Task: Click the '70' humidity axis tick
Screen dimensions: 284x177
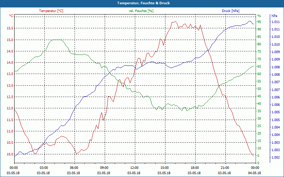Action: coord(259,59)
